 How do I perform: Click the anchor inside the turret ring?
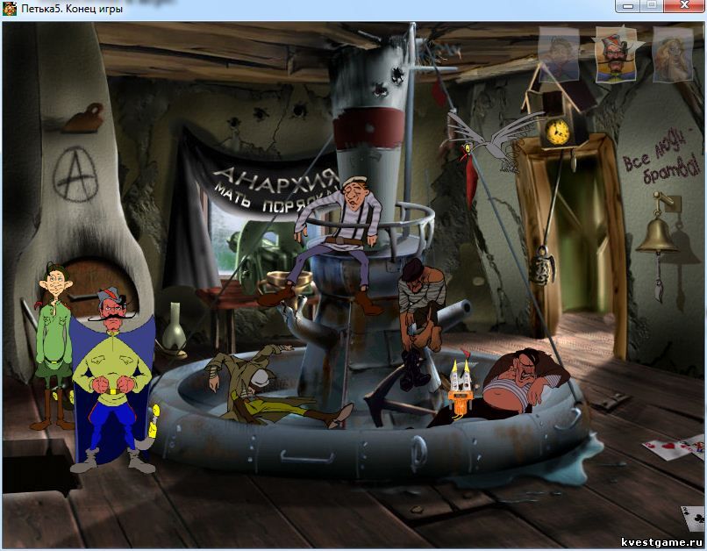click(395, 399)
